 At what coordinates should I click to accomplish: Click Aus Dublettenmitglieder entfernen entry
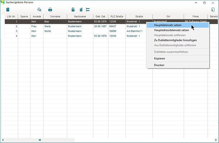[178, 45]
